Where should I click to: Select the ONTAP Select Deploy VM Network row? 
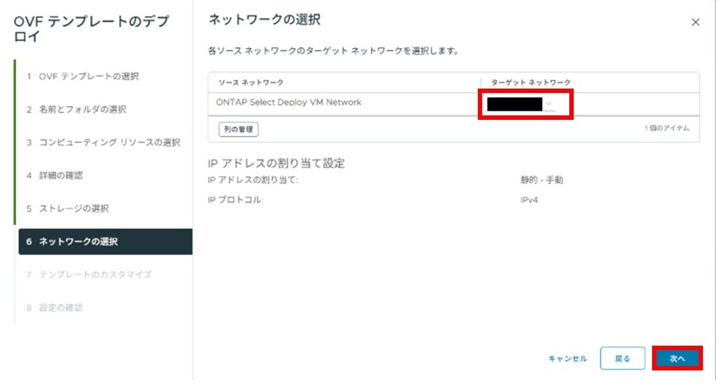click(288, 102)
